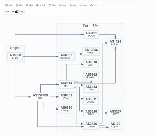Image resolution: width=156 pixels, height=137 pixels.
Task: Switch to the 硬件 hardware tab
Action: click(x=19, y=5)
